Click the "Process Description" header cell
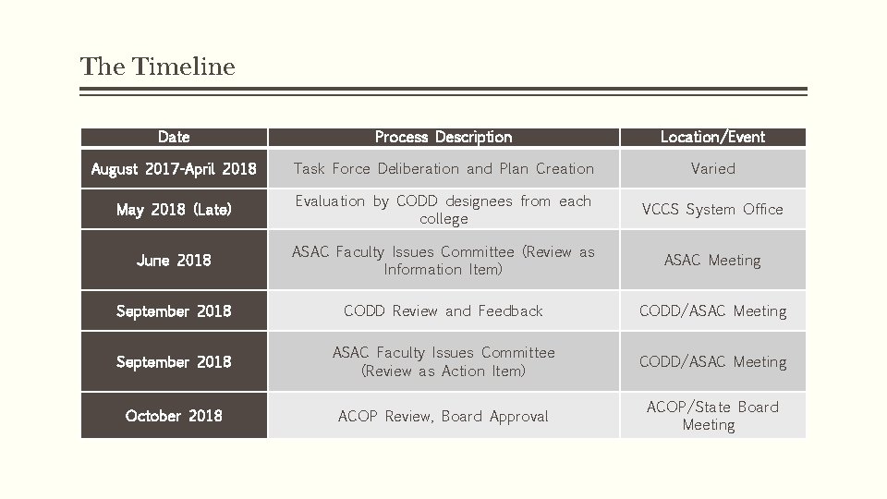 click(x=443, y=137)
